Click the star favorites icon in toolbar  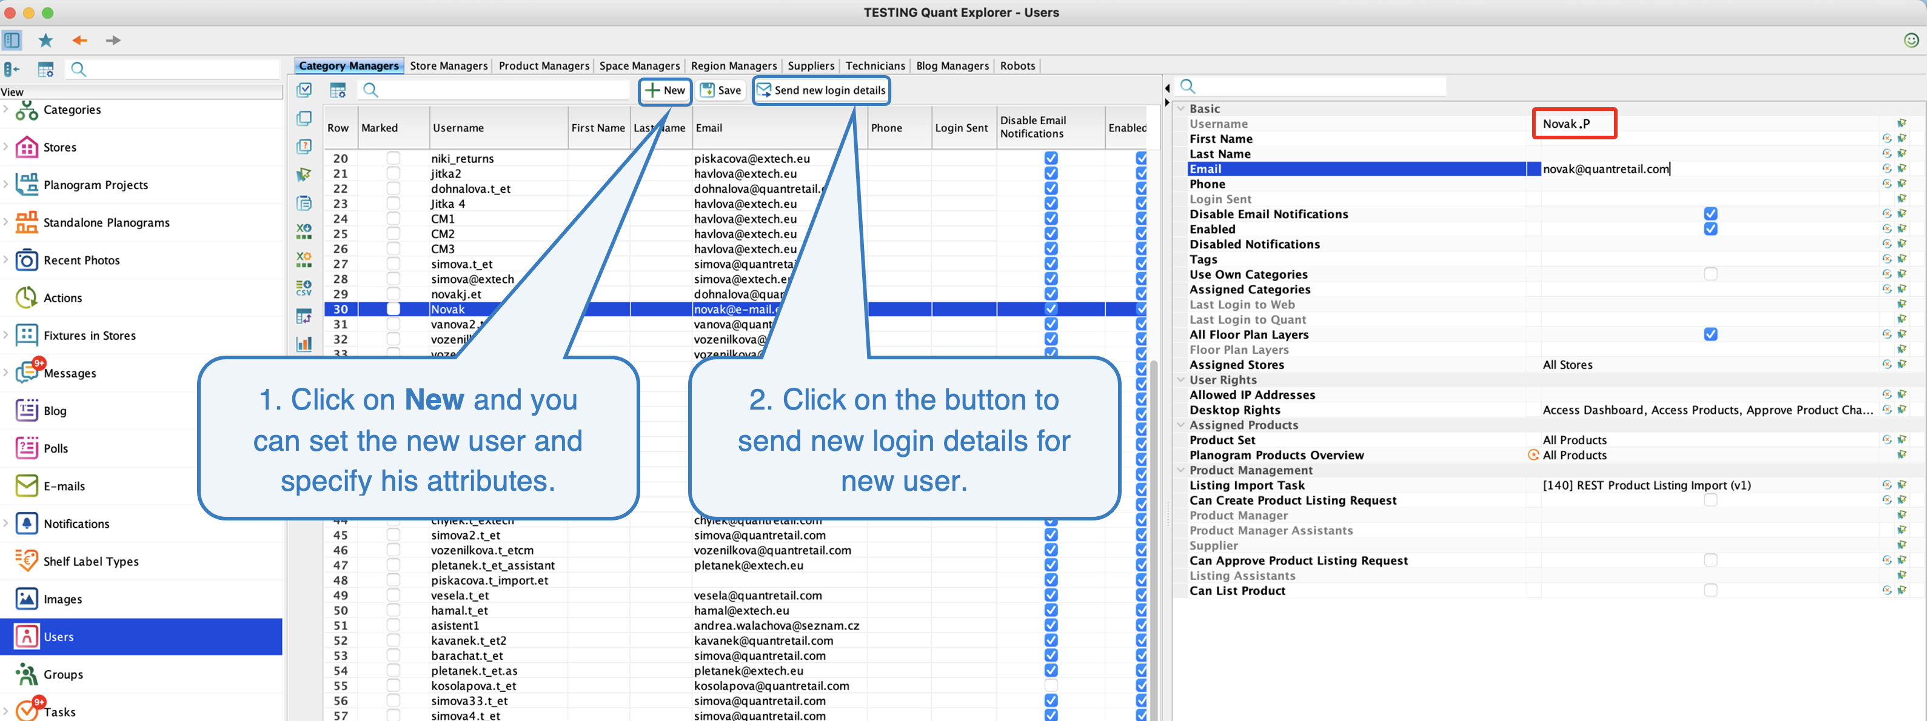click(x=45, y=41)
